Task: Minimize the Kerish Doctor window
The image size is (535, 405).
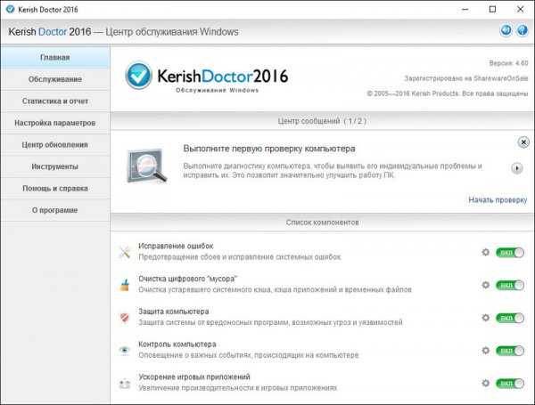Action: [x=465, y=10]
